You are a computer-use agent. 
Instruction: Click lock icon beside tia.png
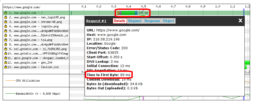click(6, 40)
